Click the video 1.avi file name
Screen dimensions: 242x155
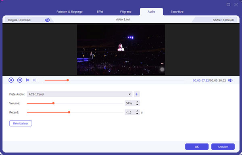pyautogui.click(x=123, y=19)
